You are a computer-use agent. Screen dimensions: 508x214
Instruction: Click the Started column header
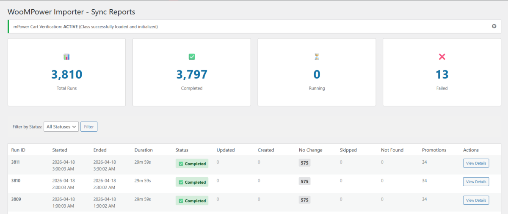(x=60, y=150)
